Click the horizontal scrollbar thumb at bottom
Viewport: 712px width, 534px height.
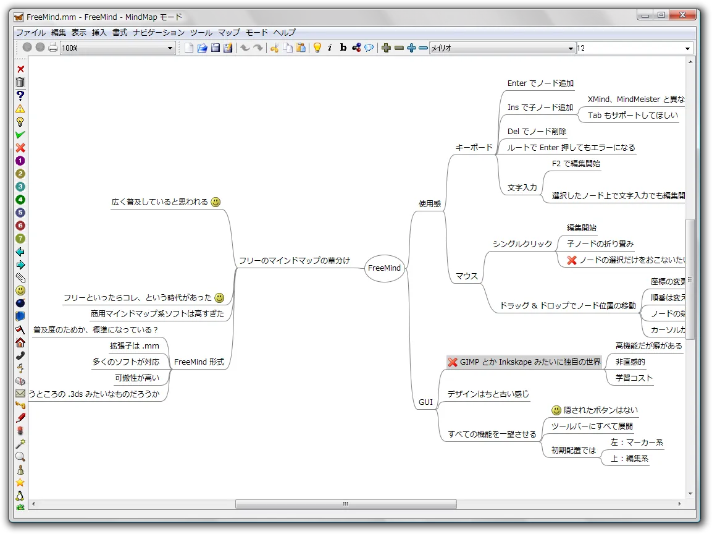pyautogui.click(x=346, y=504)
